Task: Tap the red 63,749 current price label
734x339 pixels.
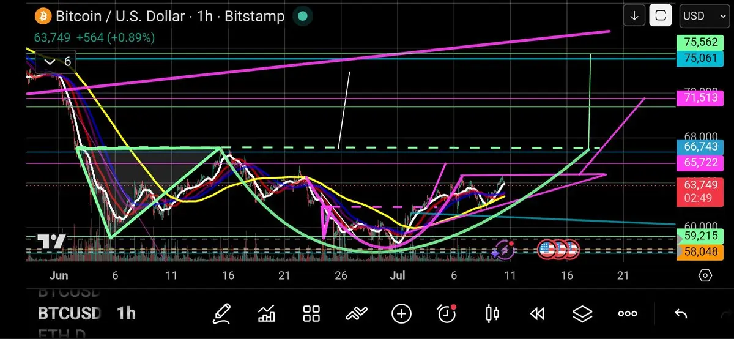Action: [701, 185]
